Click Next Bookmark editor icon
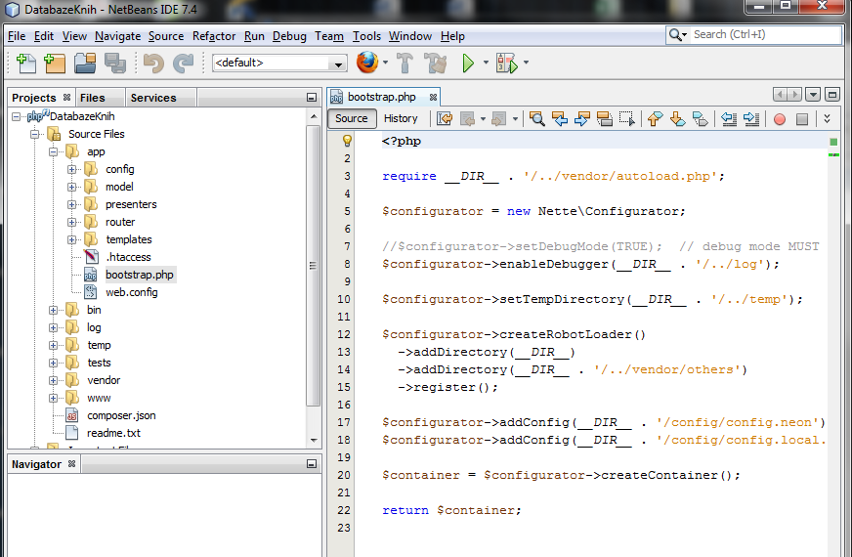Screen dimensions: 852x557 coord(677,118)
